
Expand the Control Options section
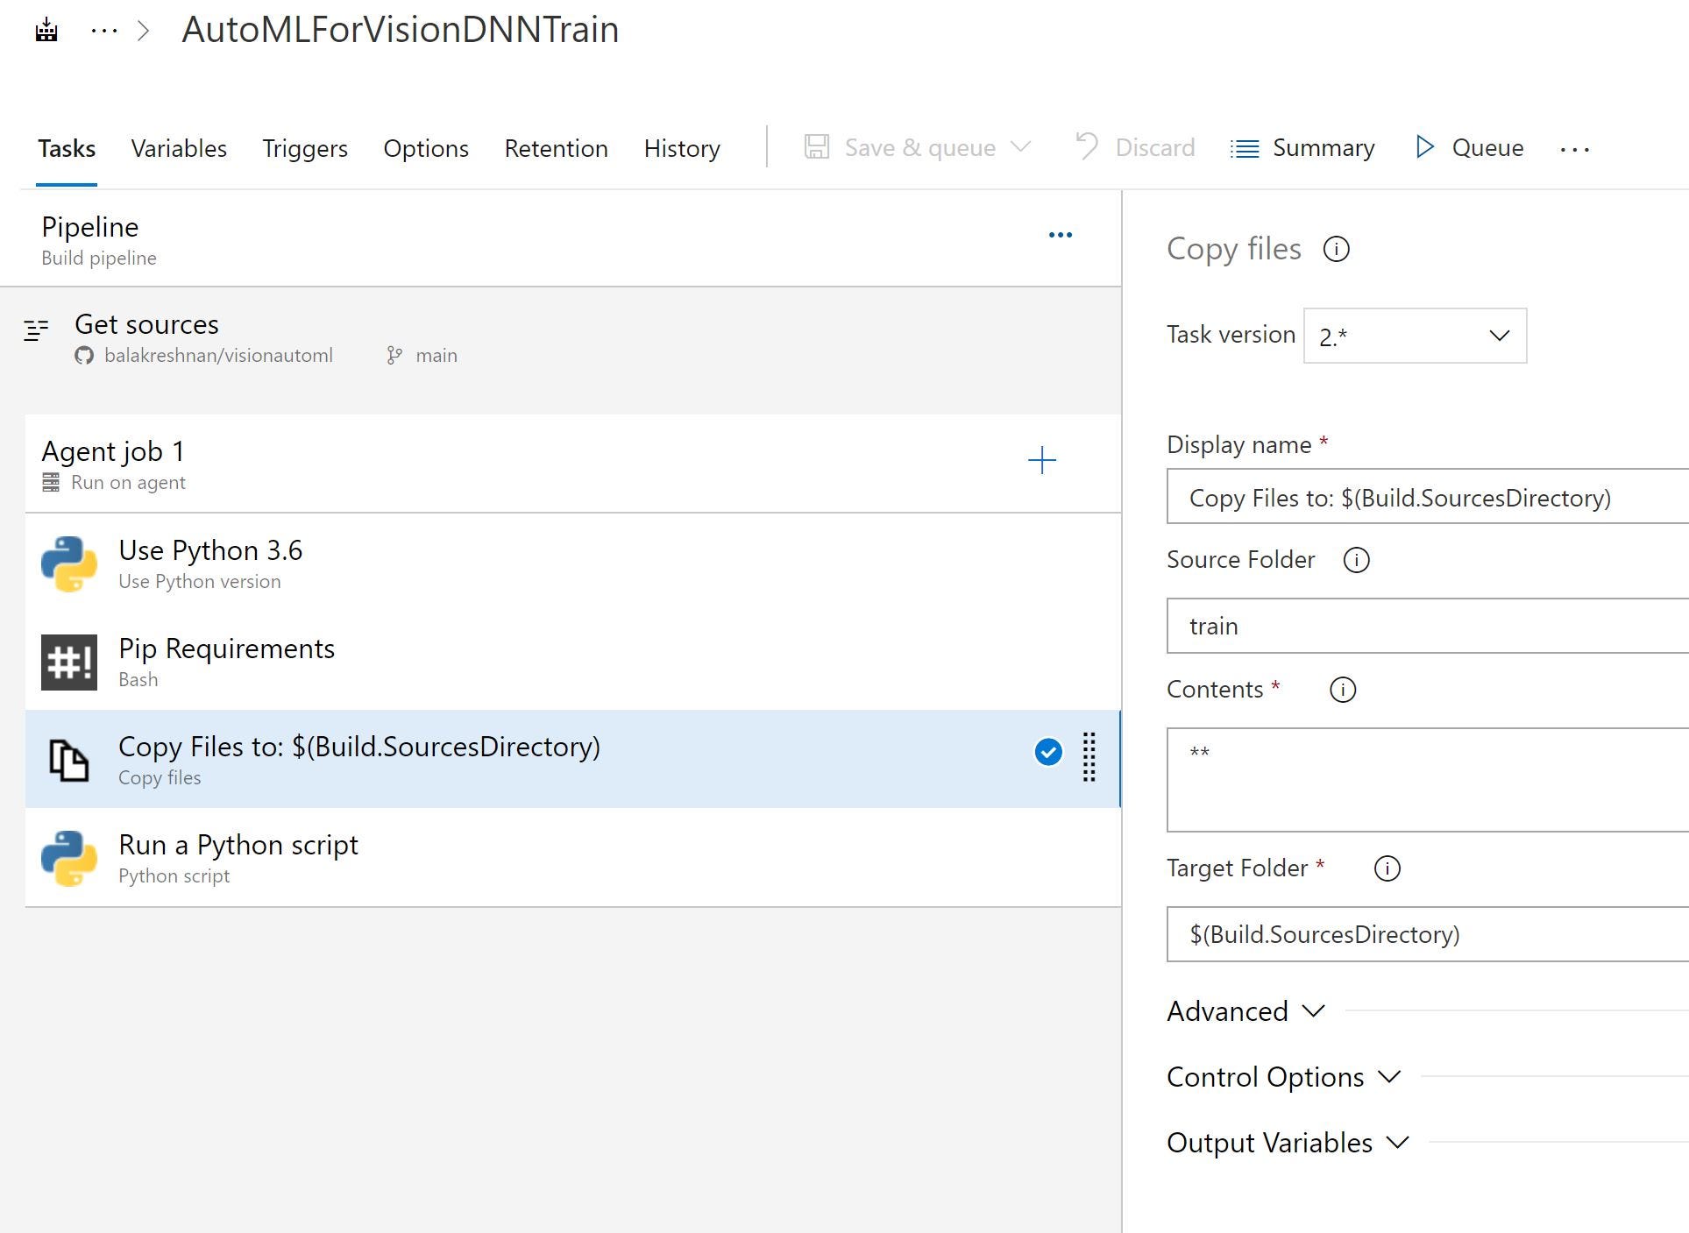[x=1283, y=1077]
